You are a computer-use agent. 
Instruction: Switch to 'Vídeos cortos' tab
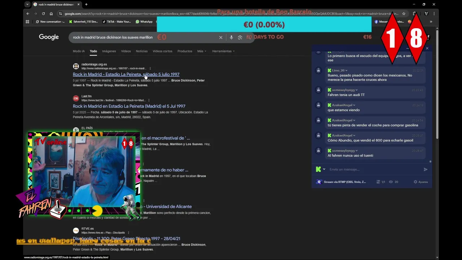point(162,51)
